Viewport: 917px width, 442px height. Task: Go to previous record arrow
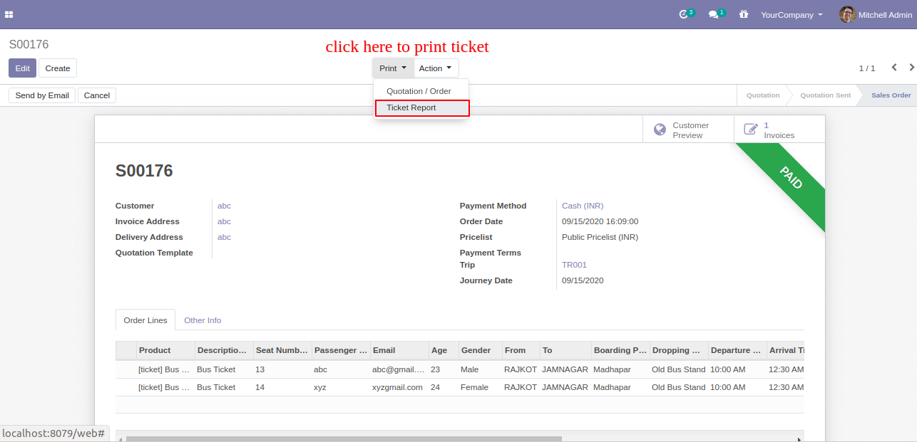894,68
